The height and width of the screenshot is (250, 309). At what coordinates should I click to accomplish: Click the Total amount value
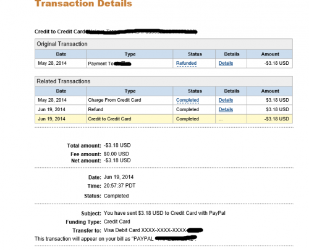point(117,146)
